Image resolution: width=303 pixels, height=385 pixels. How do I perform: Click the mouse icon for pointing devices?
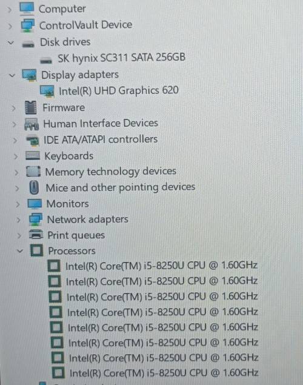pyautogui.click(x=34, y=188)
